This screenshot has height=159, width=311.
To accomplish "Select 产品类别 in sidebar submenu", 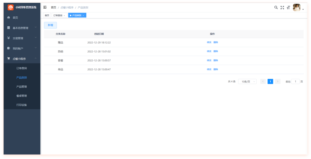I will [x=21, y=78].
